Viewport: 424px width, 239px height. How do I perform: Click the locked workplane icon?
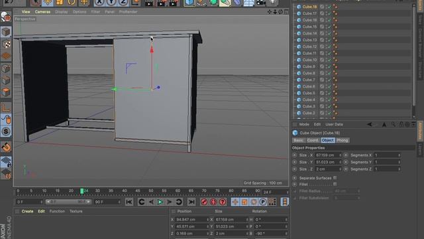pos(6,161)
